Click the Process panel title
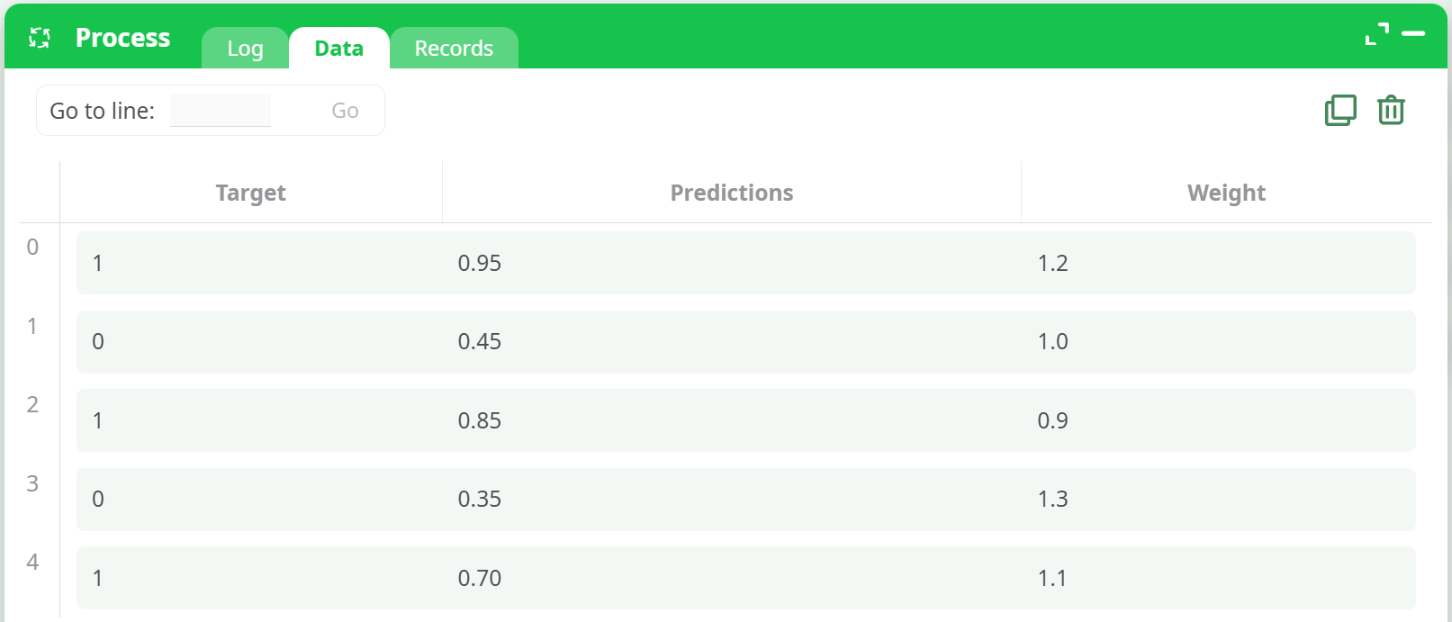 122,38
